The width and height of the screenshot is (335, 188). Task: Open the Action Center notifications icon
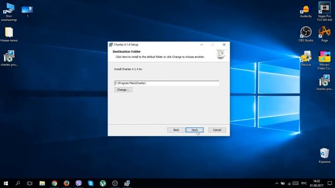pyautogui.click(x=330, y=183)
